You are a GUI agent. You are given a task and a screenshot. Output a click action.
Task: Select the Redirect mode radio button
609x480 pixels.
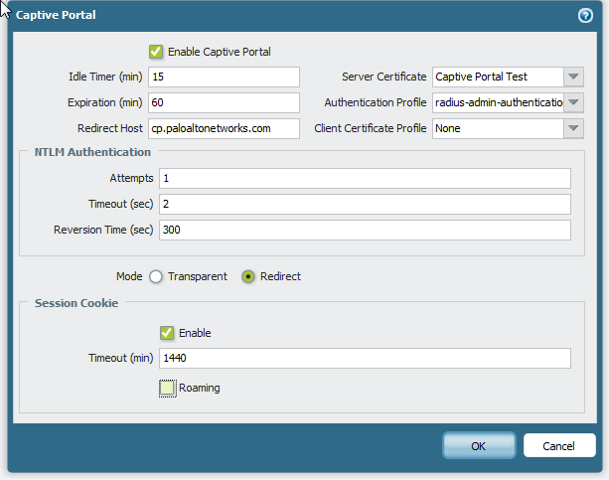point(247,276)
